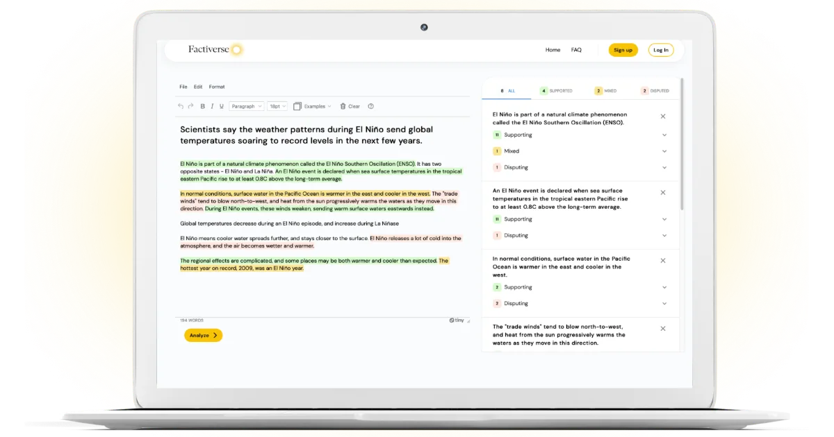Open the Edit menu

coord(198,87)
